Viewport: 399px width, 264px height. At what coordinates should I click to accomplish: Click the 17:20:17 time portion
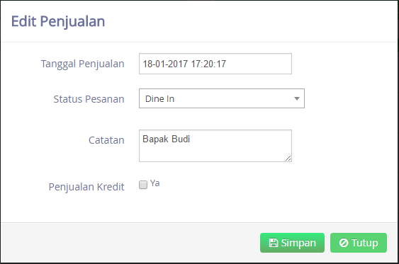pos(208,64)
